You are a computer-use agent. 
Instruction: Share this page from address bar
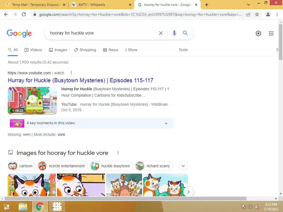click(x=248, y=14)
